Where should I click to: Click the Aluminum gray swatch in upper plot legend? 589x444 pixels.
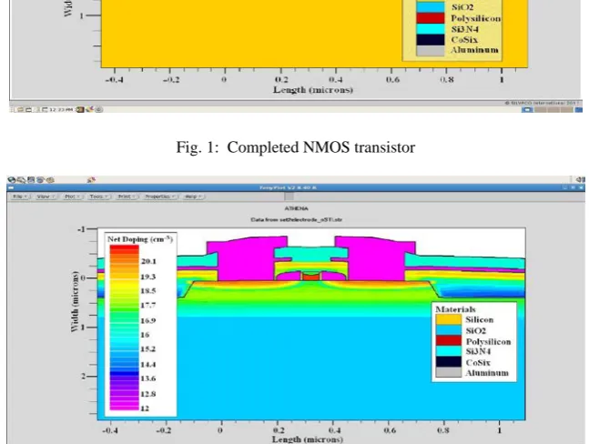[x=430, y=51]
